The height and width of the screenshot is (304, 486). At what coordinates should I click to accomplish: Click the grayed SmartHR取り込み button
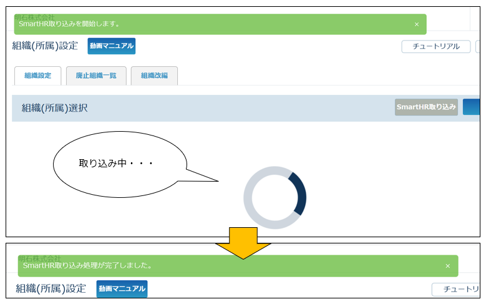426,107
